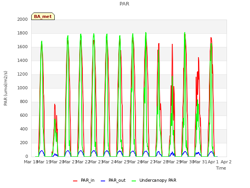Click the 0 y-axis tick label
Viewport: 250px width, 188px height.
27,156
